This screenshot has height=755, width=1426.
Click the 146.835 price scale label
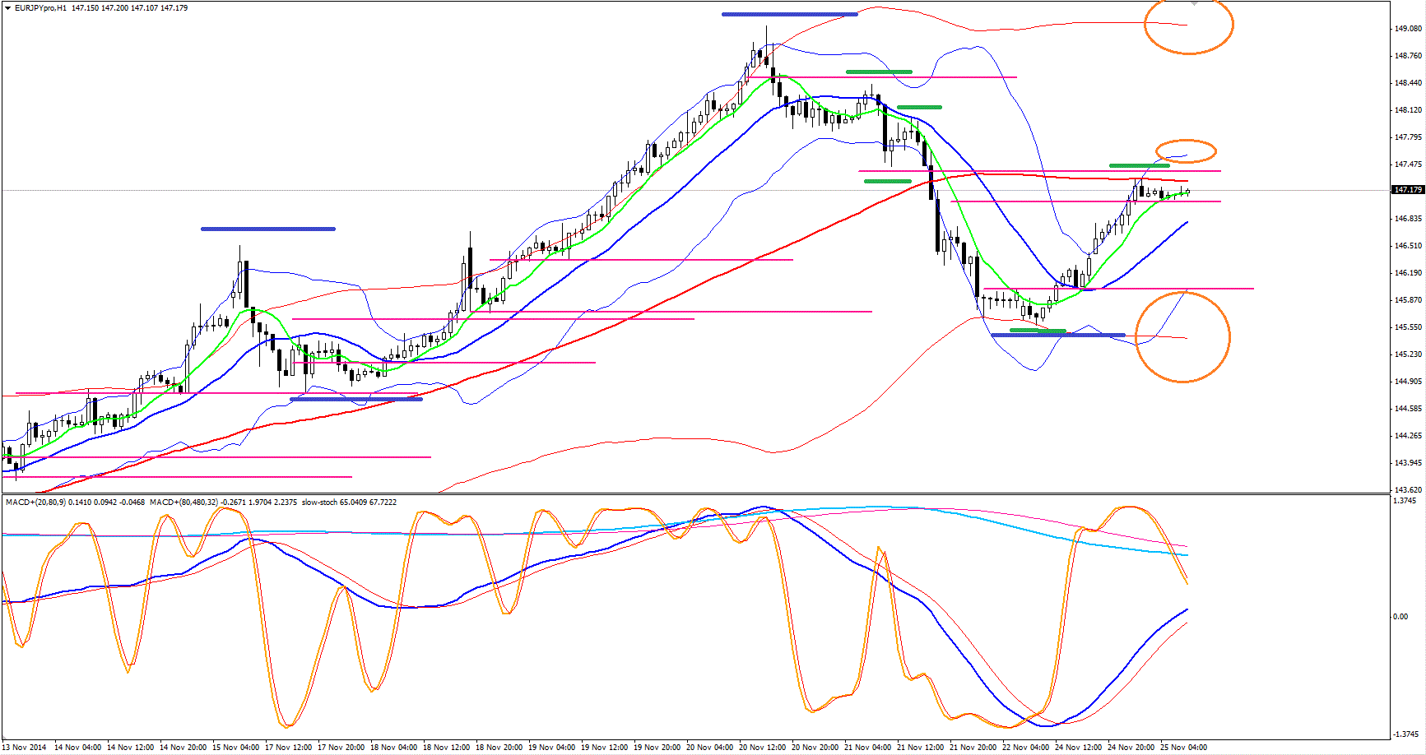(x=1408, y=219)
